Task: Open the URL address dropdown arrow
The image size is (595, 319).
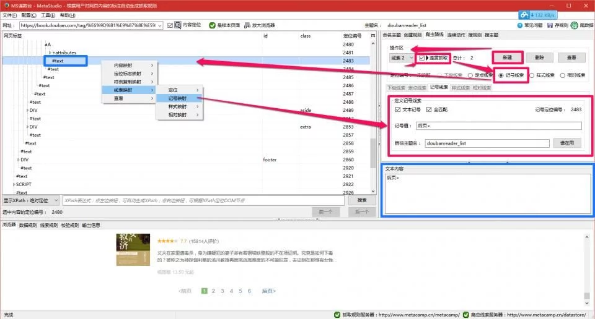Action: (160, 25)
